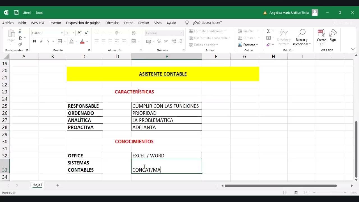Add new sheet with plus button
359x202 pixels.
[x=57, y=185]
